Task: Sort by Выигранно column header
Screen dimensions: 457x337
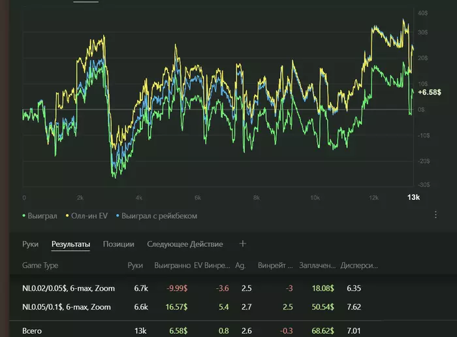Action: [173, 266]
